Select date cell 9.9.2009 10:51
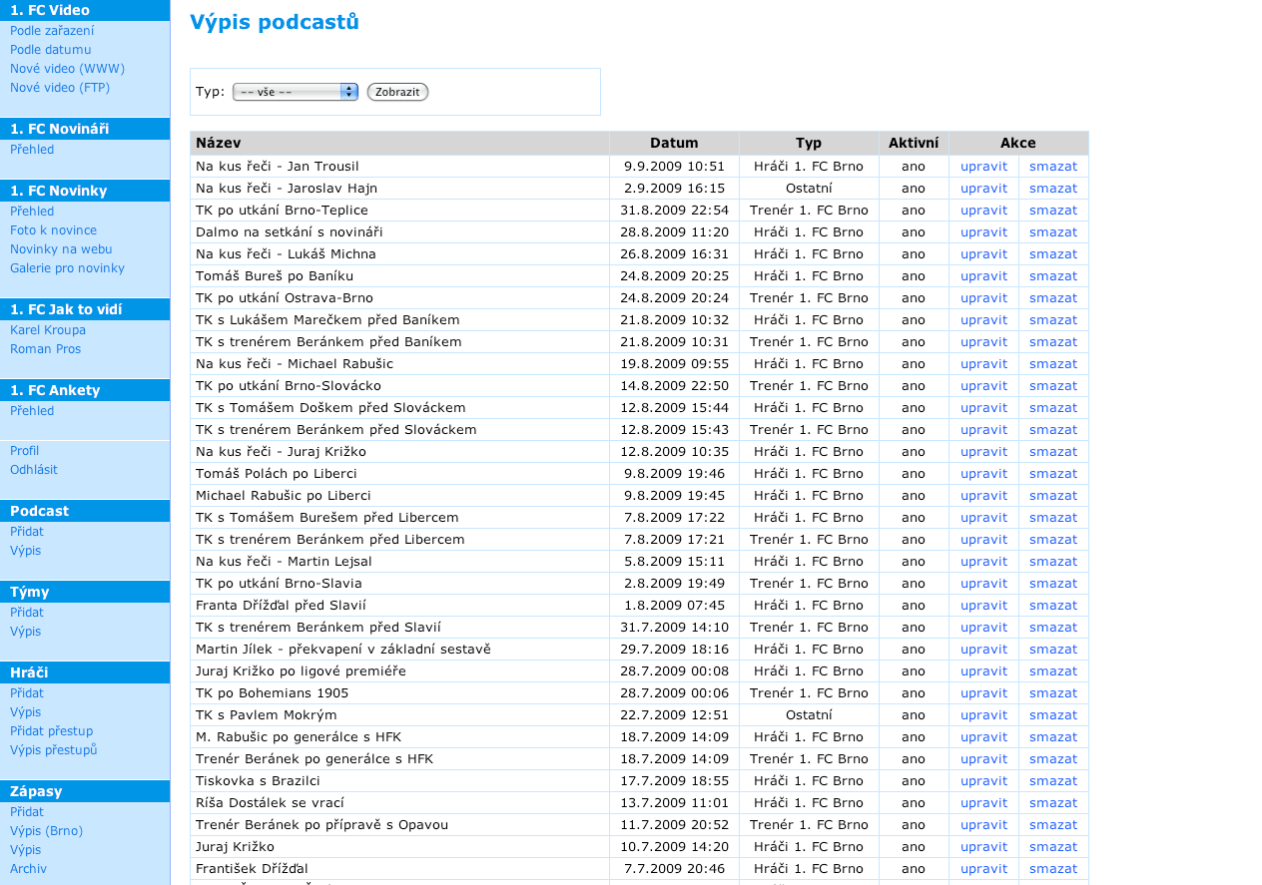The image size is (1262, 885). pos(674,167)
